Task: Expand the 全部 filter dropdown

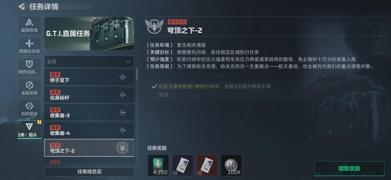Action: (x=89, y=62)
